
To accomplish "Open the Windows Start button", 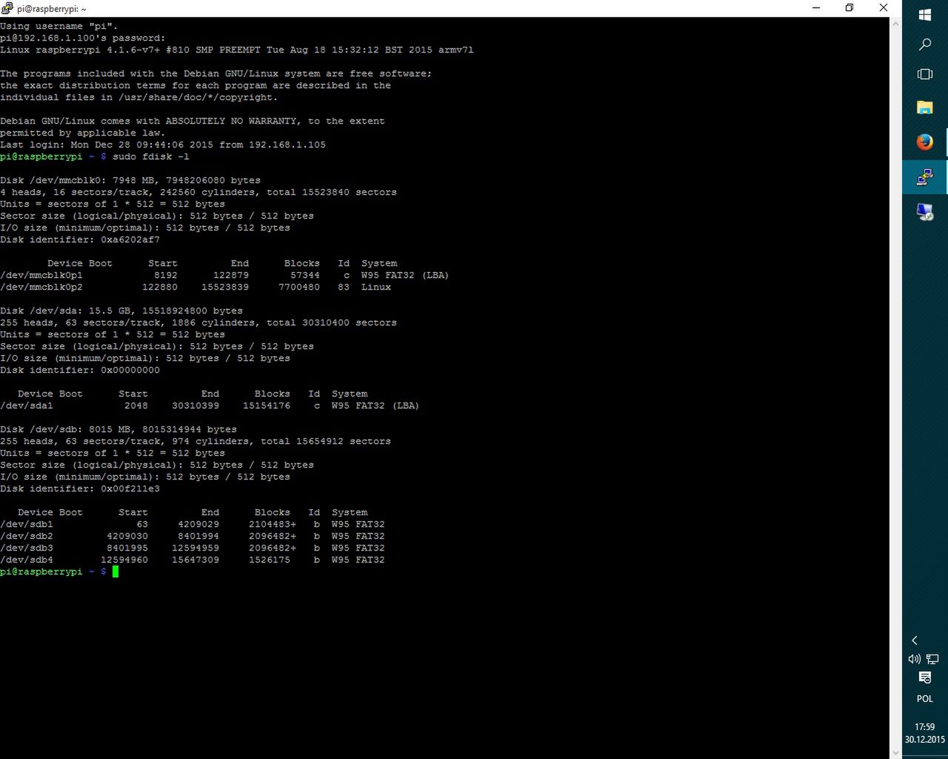I will click(925, 15).
